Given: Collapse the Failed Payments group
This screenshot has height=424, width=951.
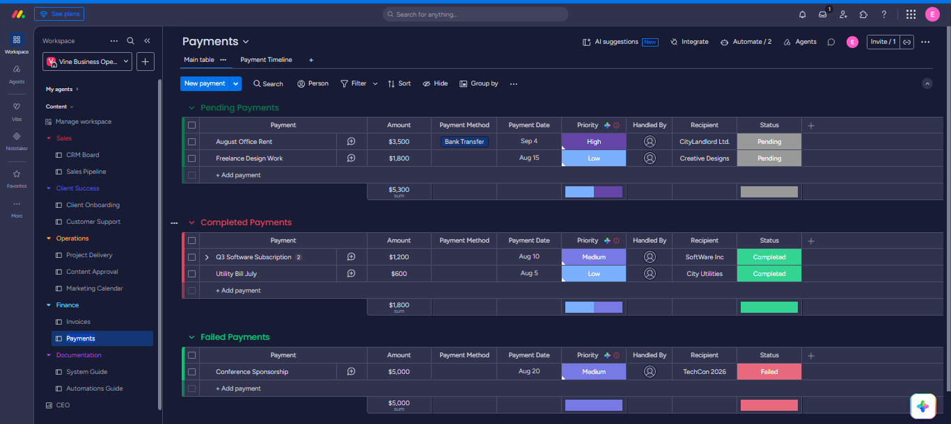Looking at the screenshot, I should click(x=191, y=337).
